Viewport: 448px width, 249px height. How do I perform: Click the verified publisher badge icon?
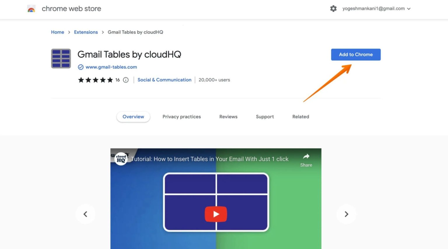pos(80,67)
